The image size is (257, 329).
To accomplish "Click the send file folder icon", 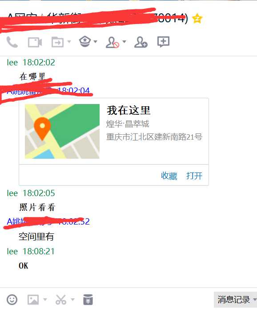I will [x=57, y=42].
